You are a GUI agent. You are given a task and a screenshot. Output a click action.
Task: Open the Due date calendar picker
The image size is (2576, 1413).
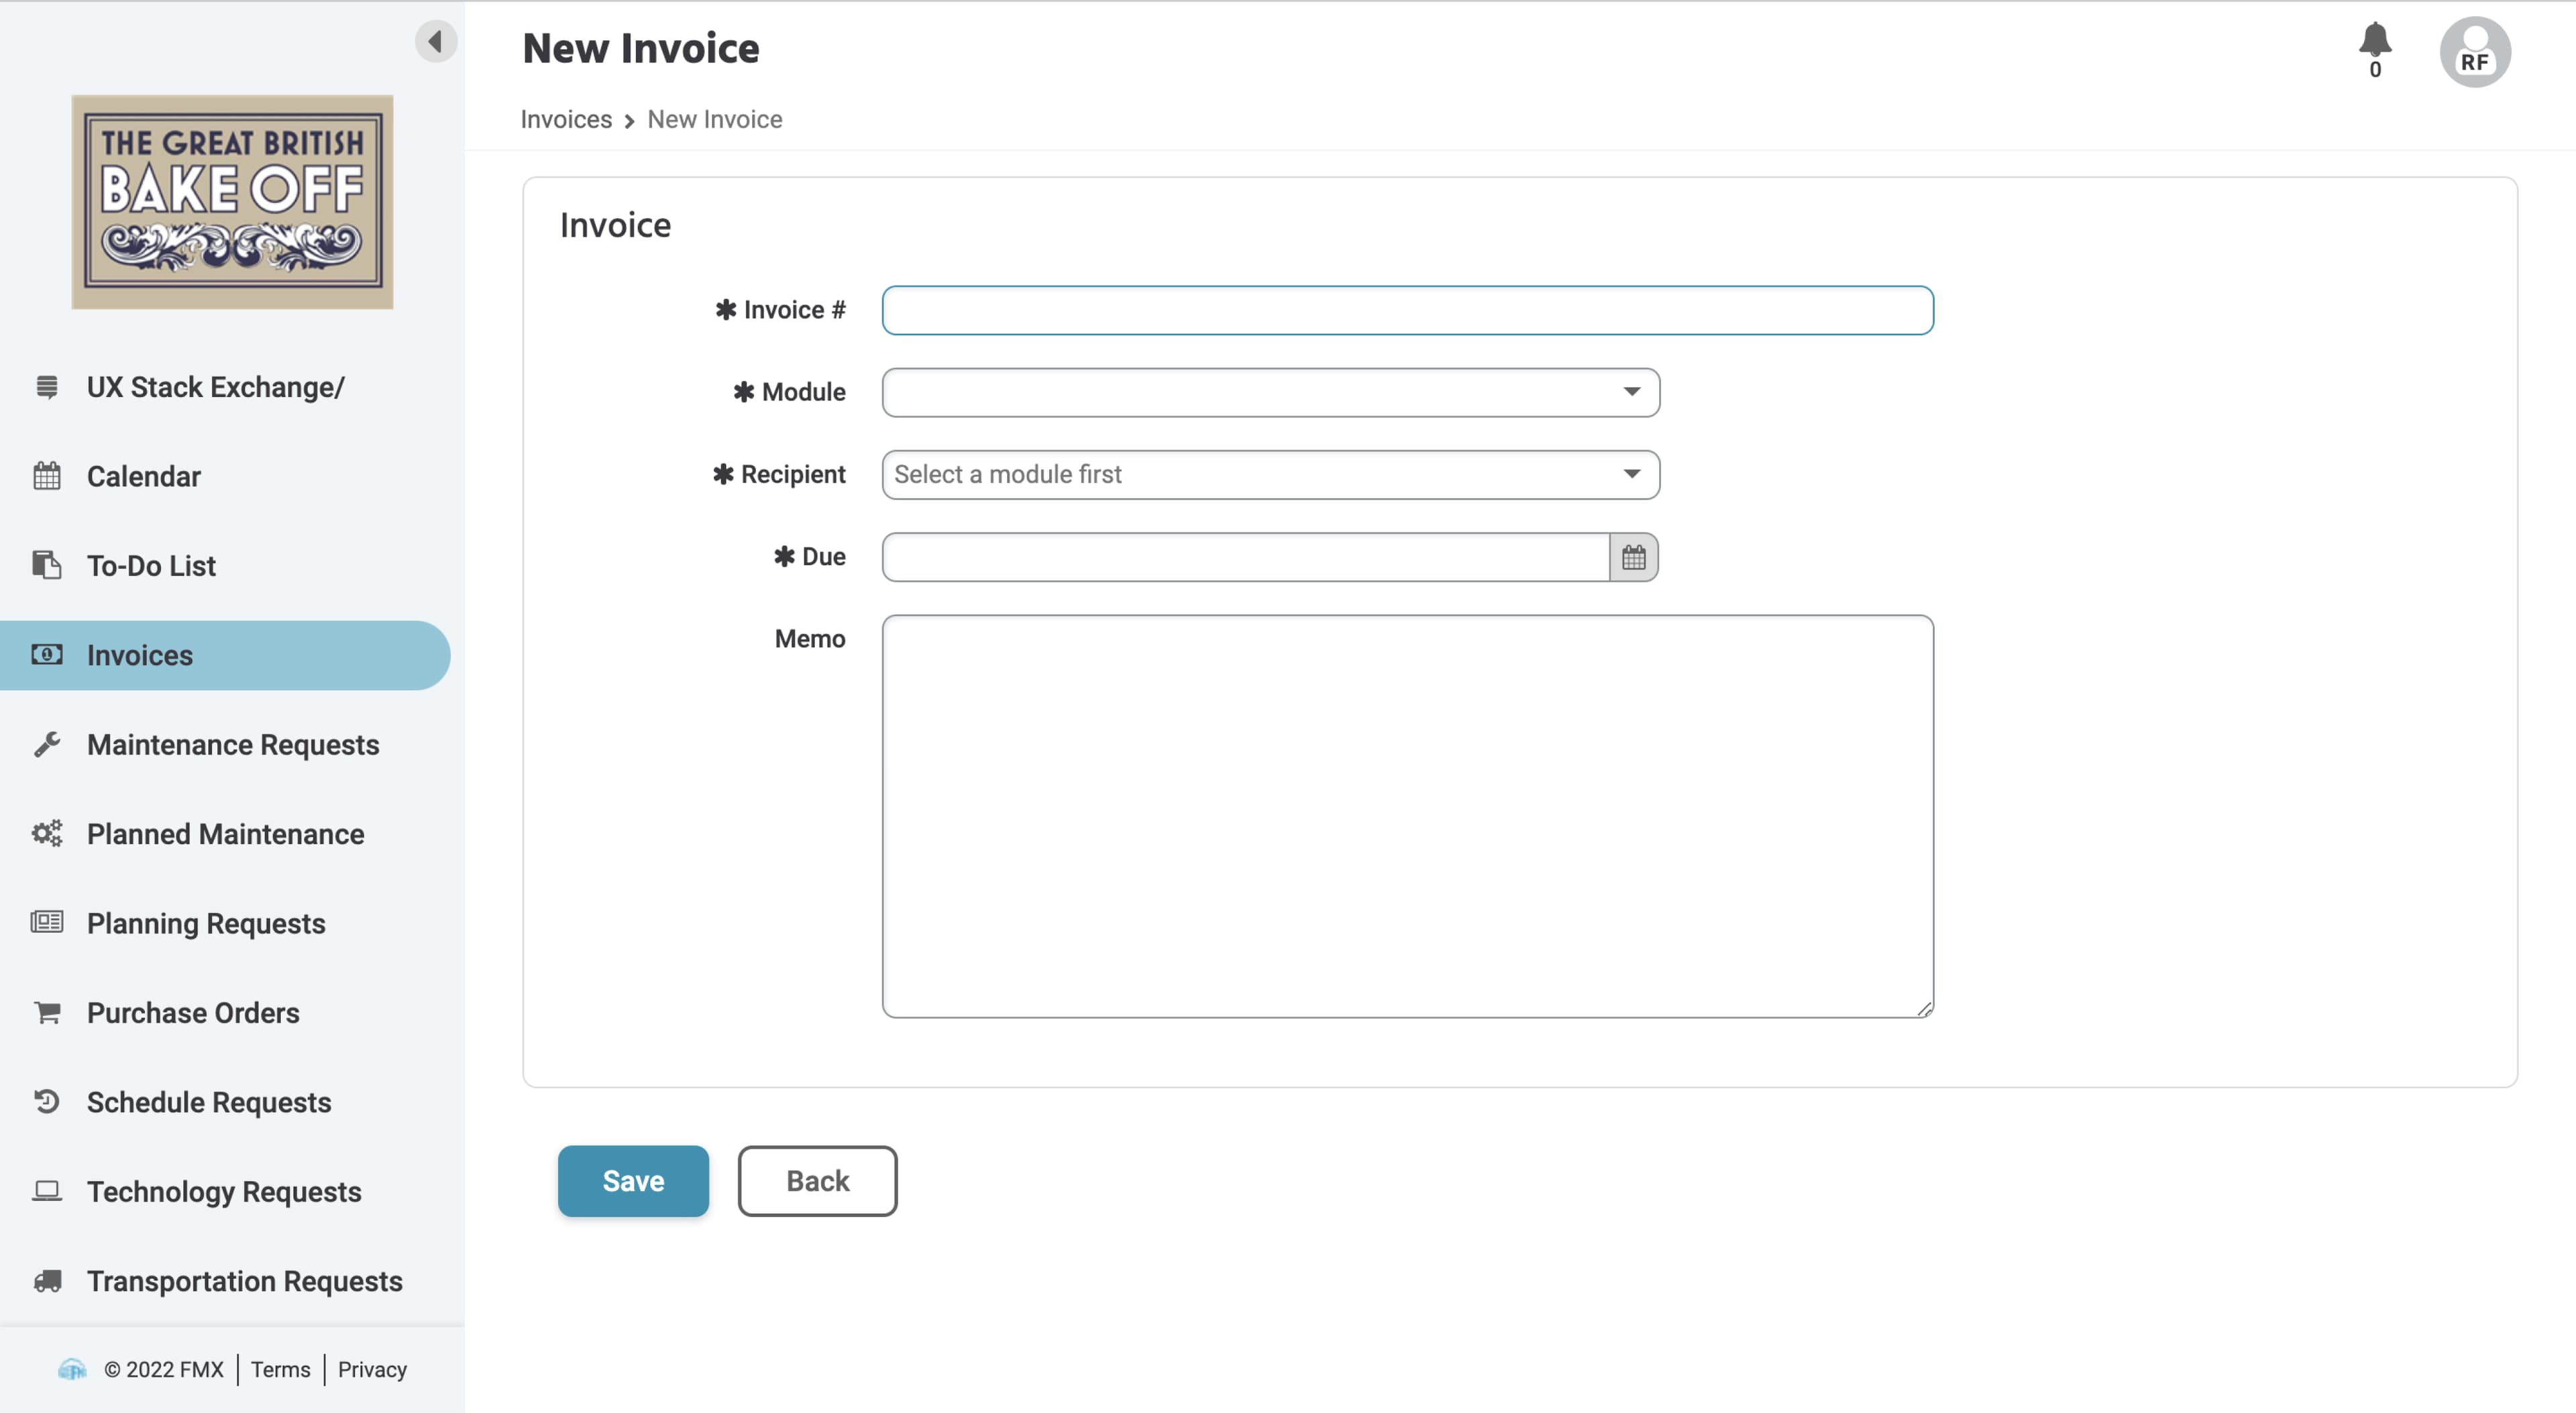coord(1633,557)
